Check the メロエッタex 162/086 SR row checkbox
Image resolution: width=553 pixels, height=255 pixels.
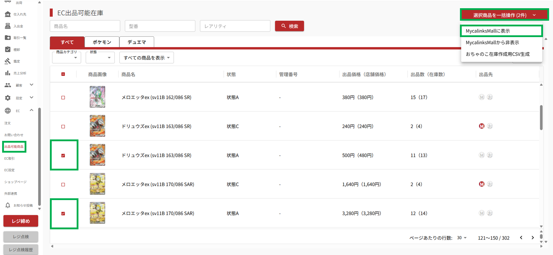[63, 97]
